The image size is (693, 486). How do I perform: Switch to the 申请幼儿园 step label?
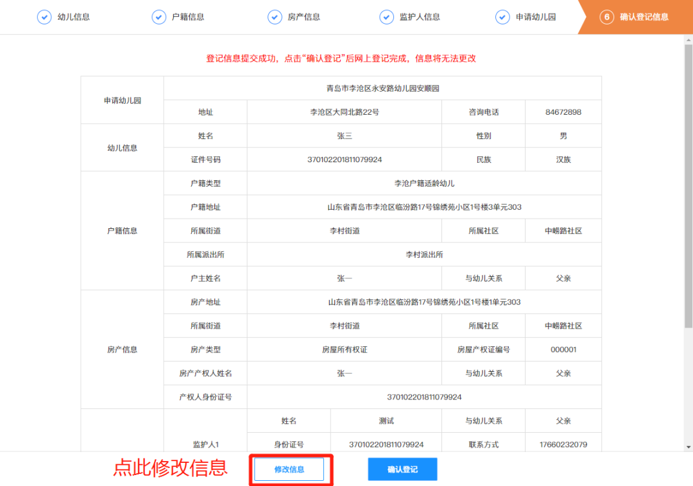coord(536,17)
